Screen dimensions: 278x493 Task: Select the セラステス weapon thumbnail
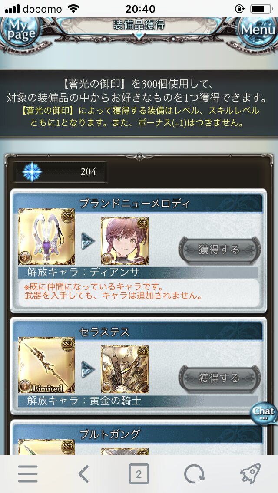(x=46, y=365)
